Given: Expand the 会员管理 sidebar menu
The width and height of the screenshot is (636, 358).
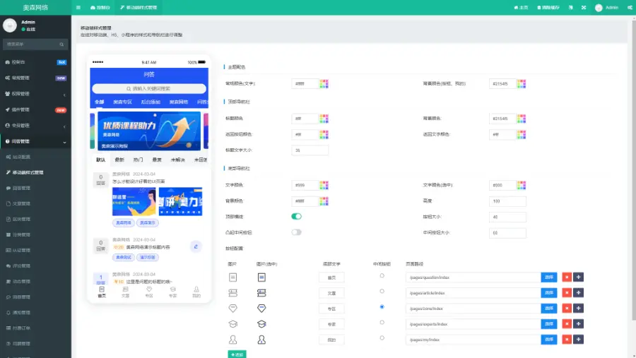Looking at the screenshot, I should click(35, 126).
